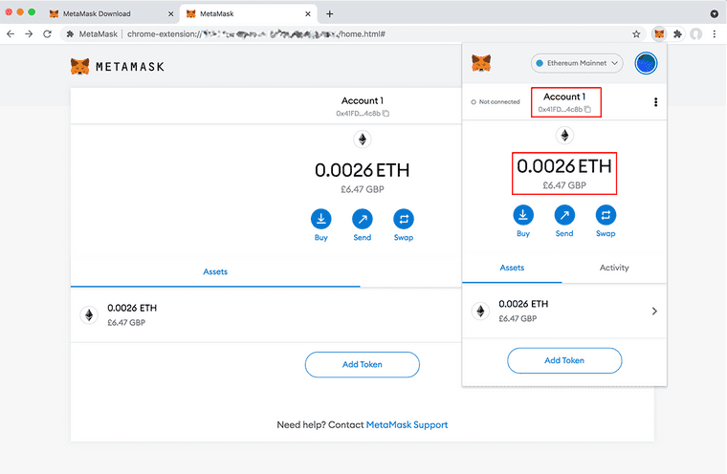Click Add Token button on main page
727x474 pixels.
(363, 365)
